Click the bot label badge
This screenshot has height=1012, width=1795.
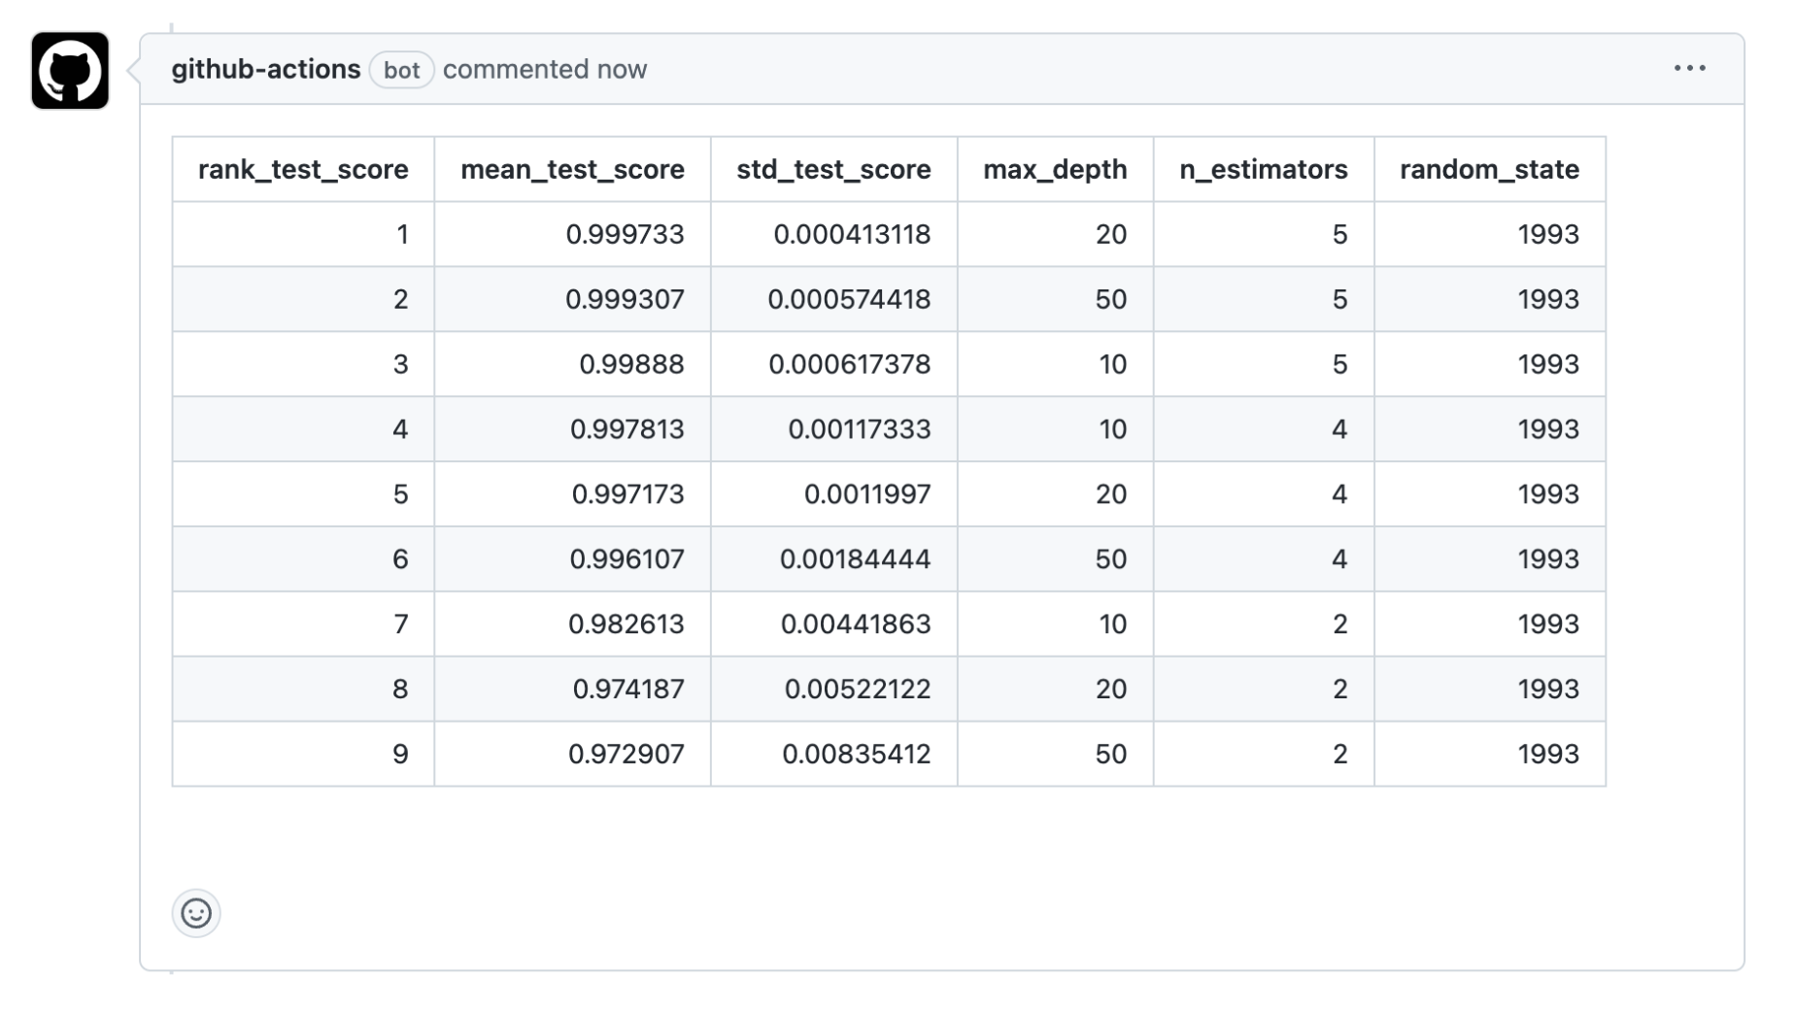coord(401,70)
